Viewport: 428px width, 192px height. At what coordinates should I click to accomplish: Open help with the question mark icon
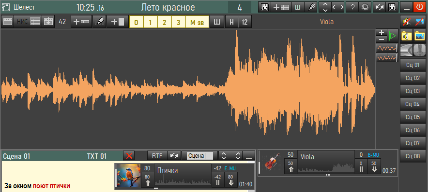coord(352,7)
